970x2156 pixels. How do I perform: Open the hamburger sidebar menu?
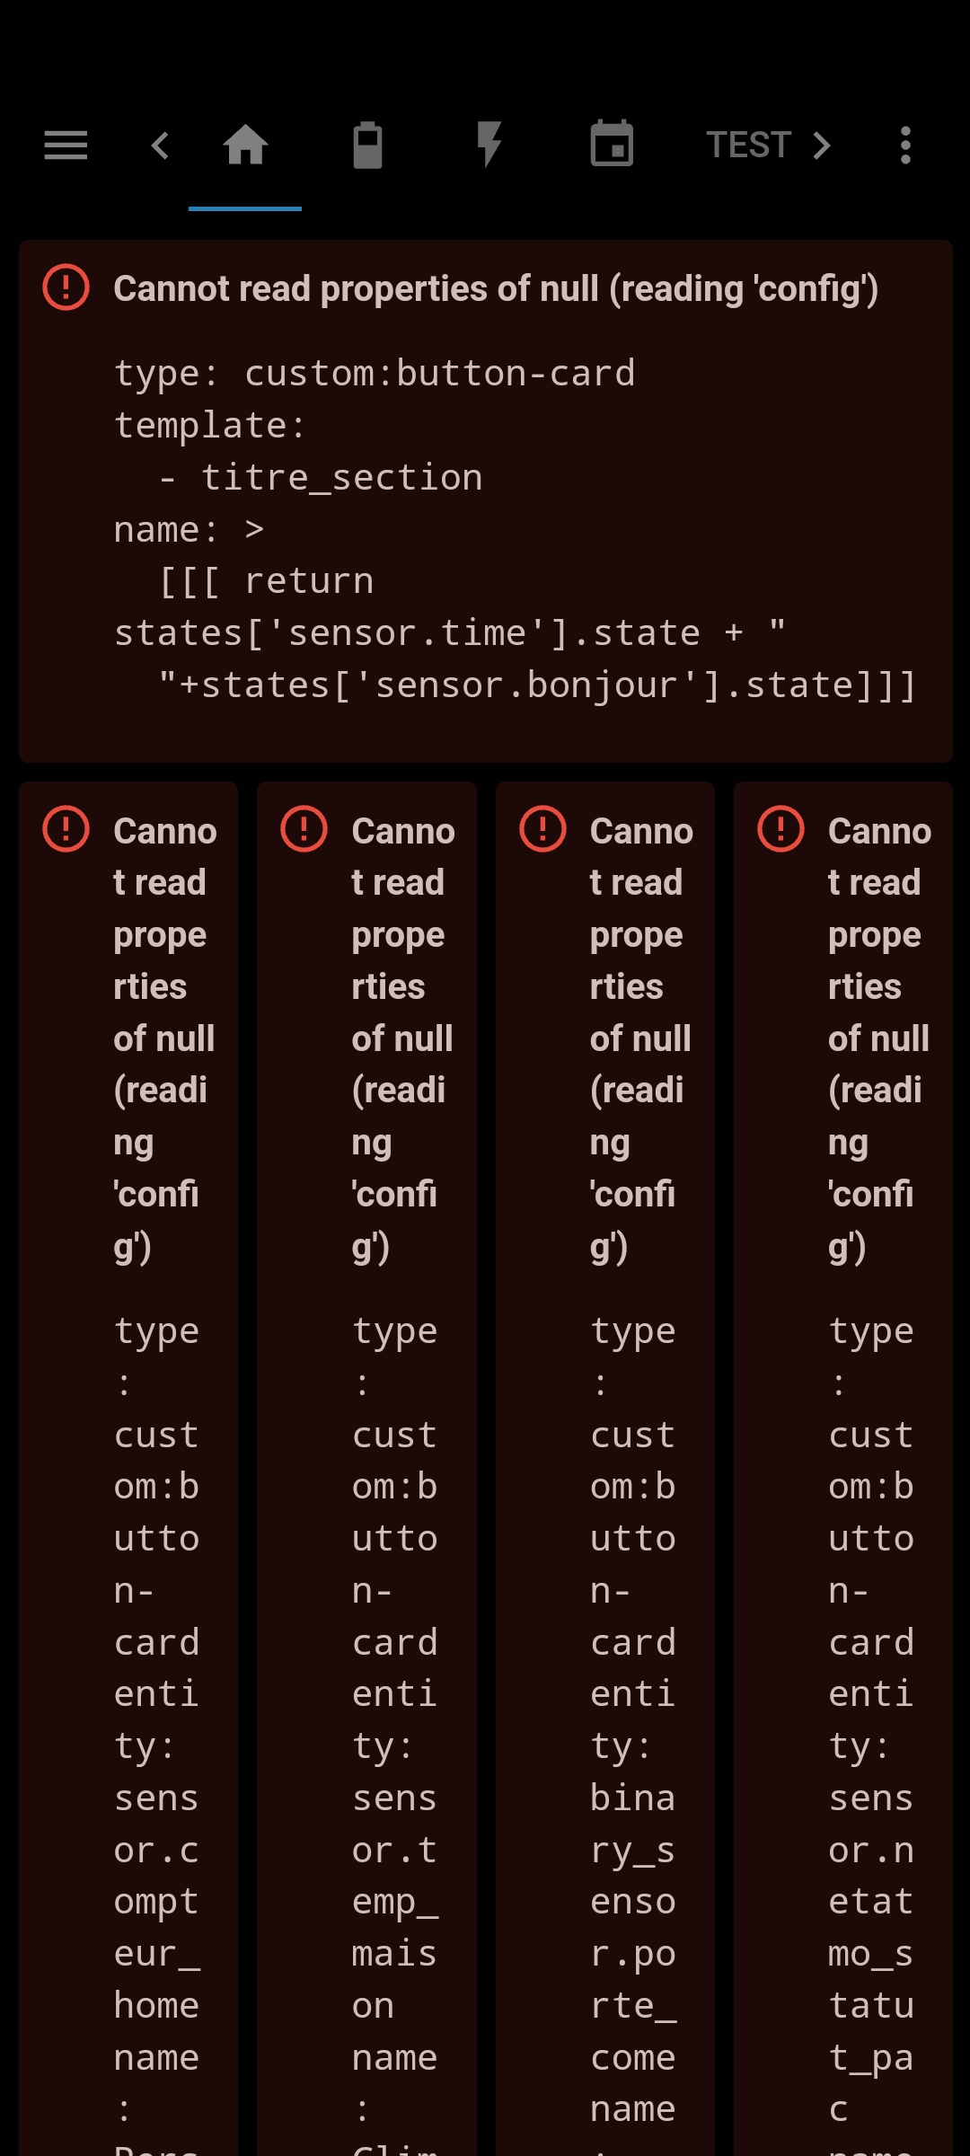point(66,145)
